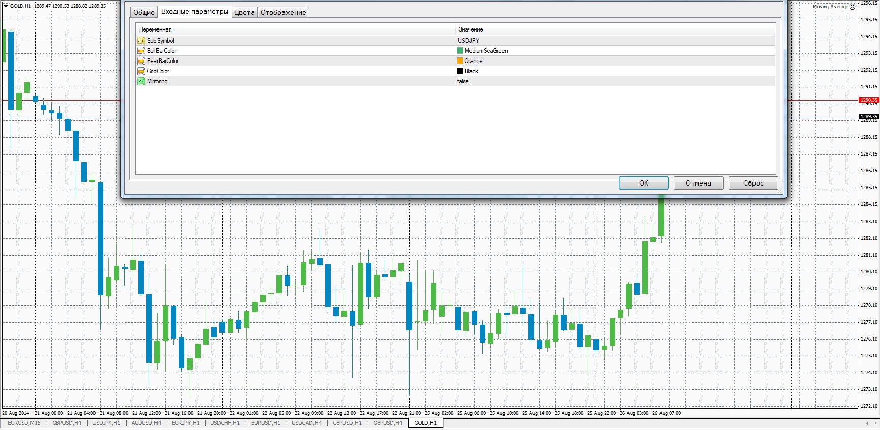Screen dimensions: 880x430
Task: Select the USDCHF,H1 chart tab
Action: 225,423
